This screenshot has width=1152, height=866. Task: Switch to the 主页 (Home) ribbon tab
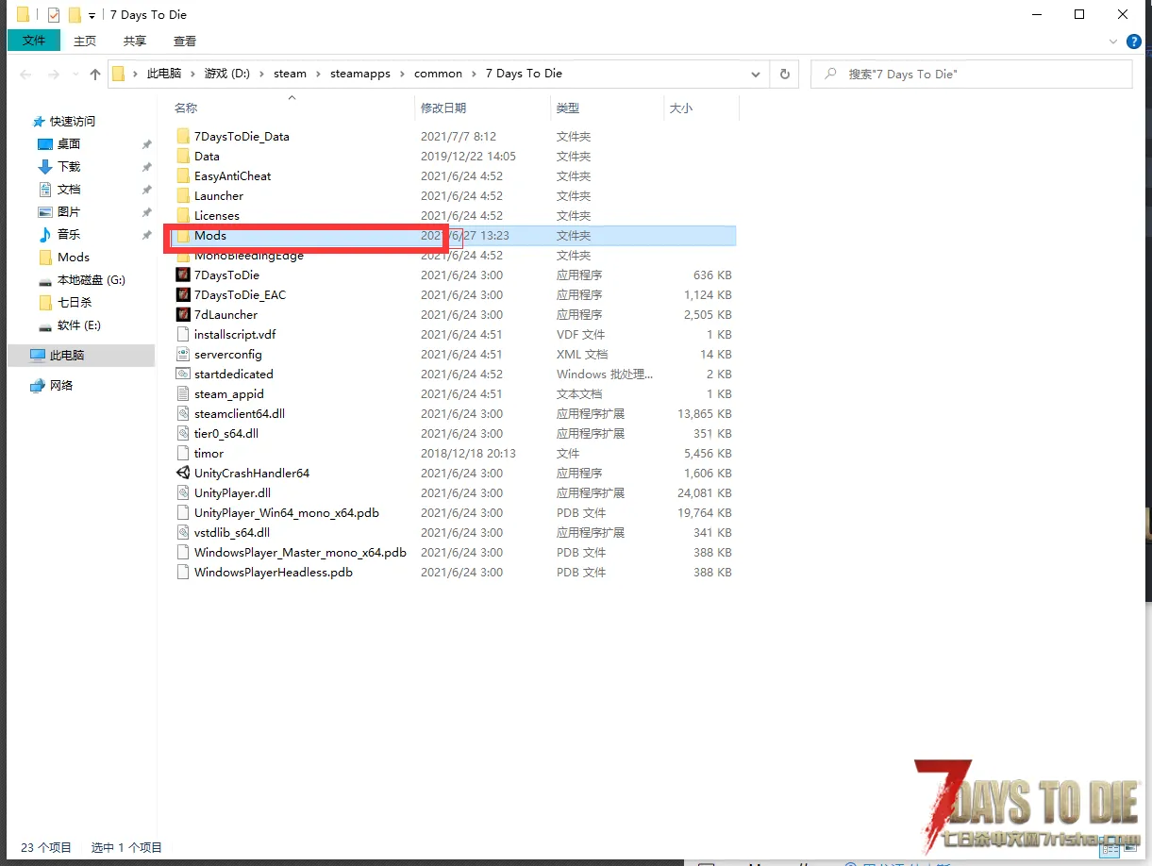[x=85, y=41]
